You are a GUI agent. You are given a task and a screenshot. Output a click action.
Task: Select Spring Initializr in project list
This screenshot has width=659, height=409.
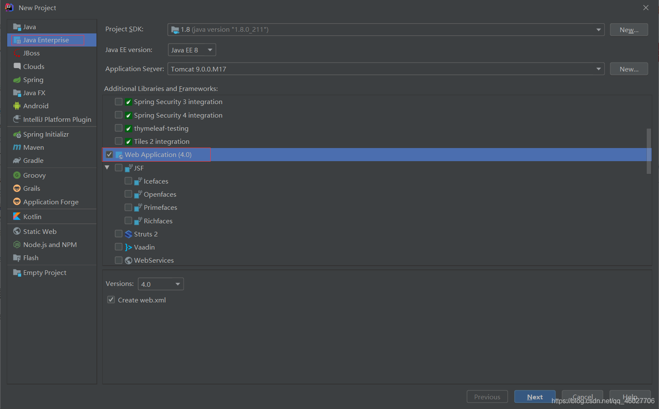click(46, 135)
